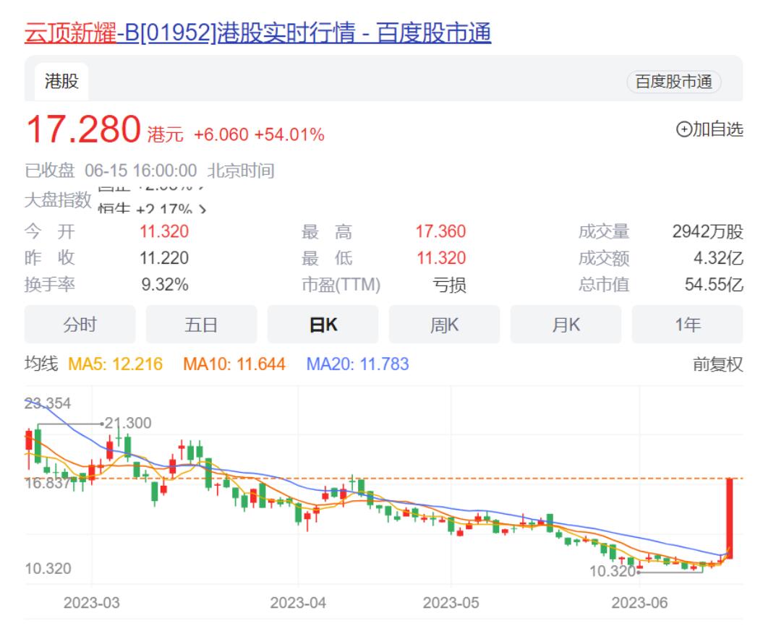
Task: Click the 10.320 low price marker
Action: click(613, 570)
